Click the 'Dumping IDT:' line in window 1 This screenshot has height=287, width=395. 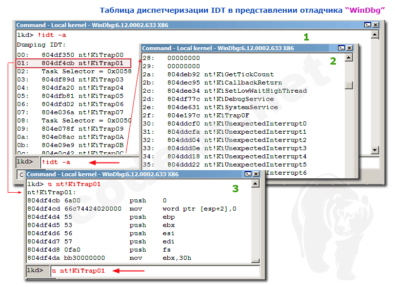[x=41, y=45]
